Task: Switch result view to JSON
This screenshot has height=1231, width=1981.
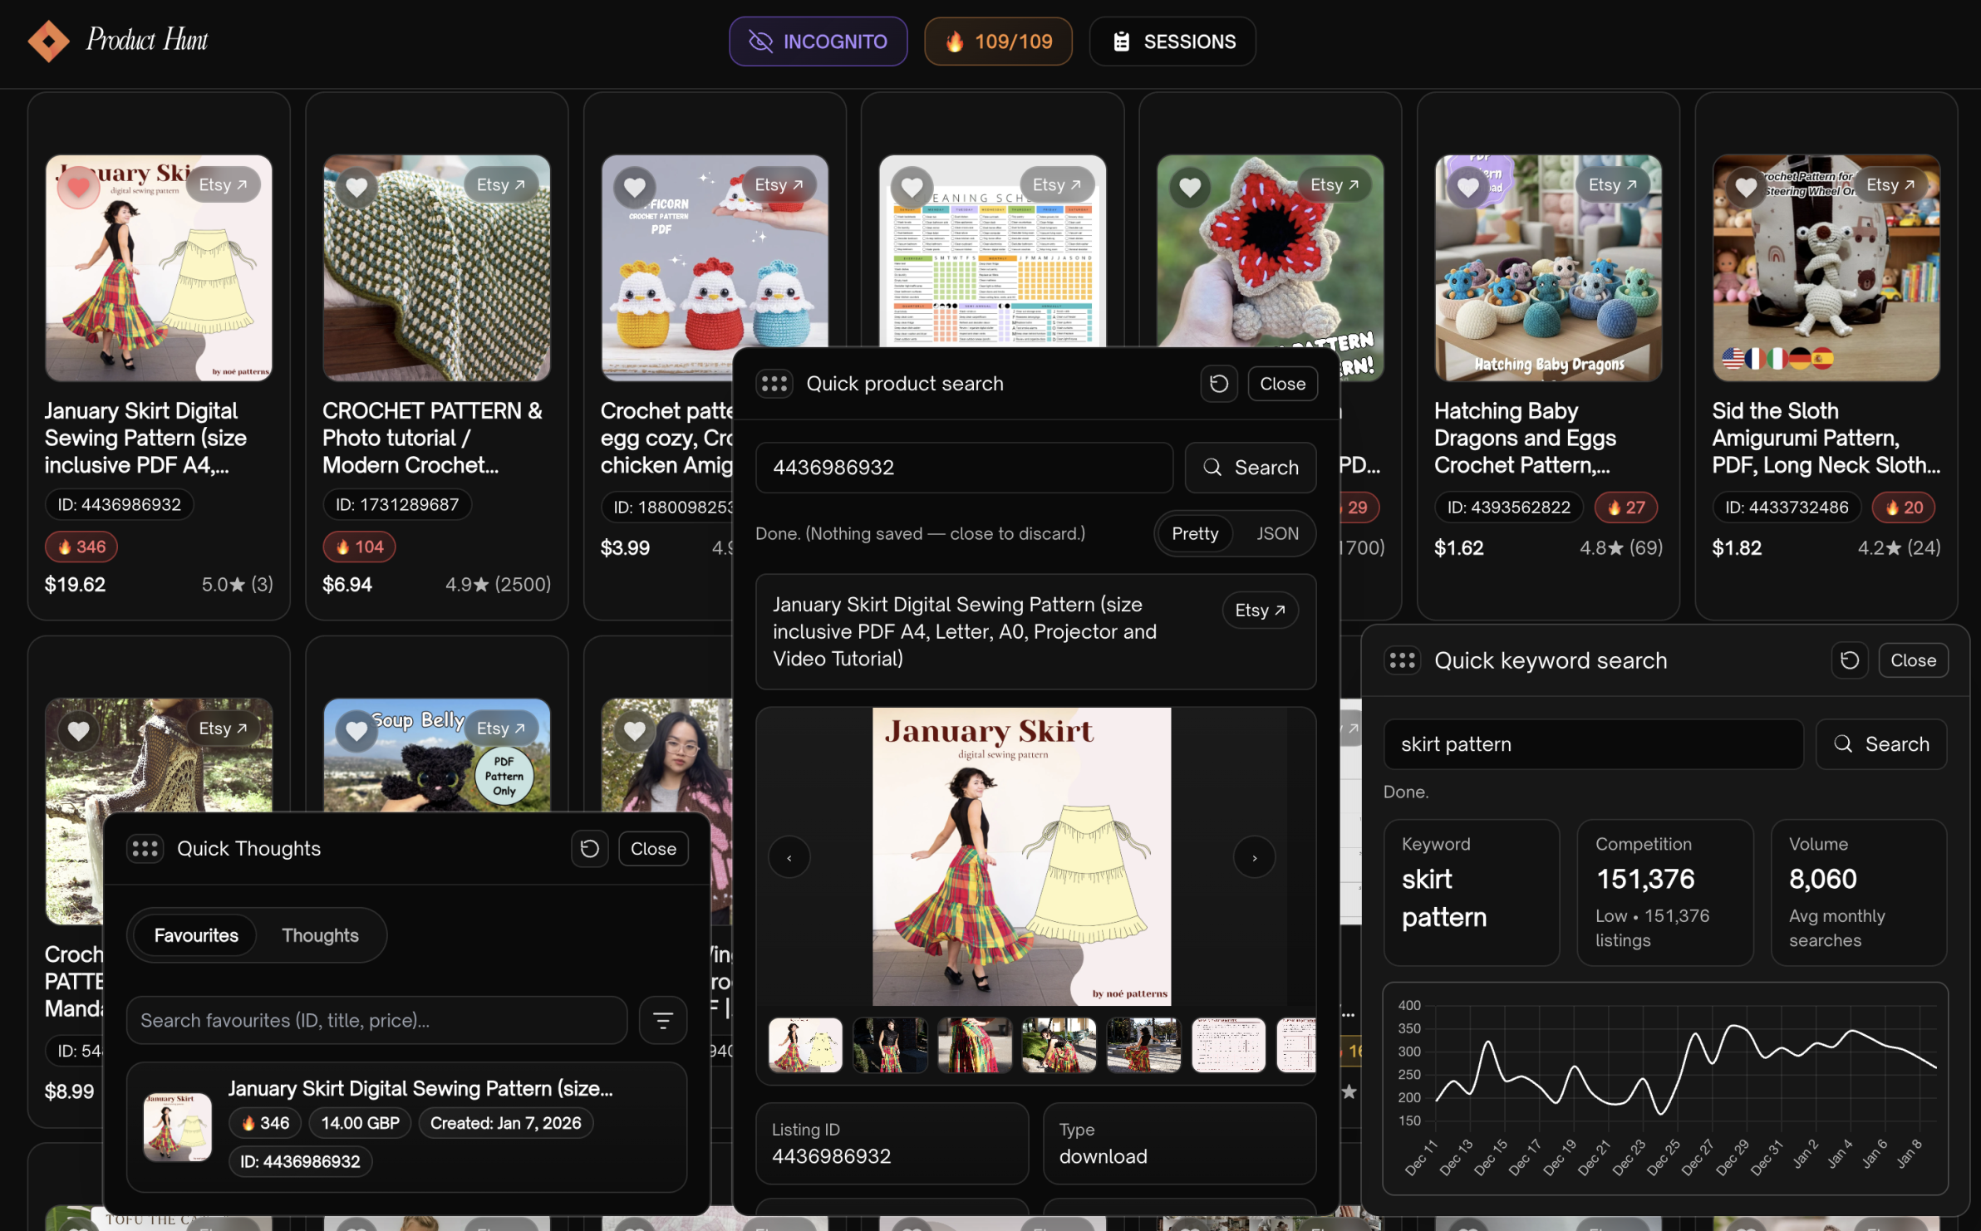Action: 1276,533
